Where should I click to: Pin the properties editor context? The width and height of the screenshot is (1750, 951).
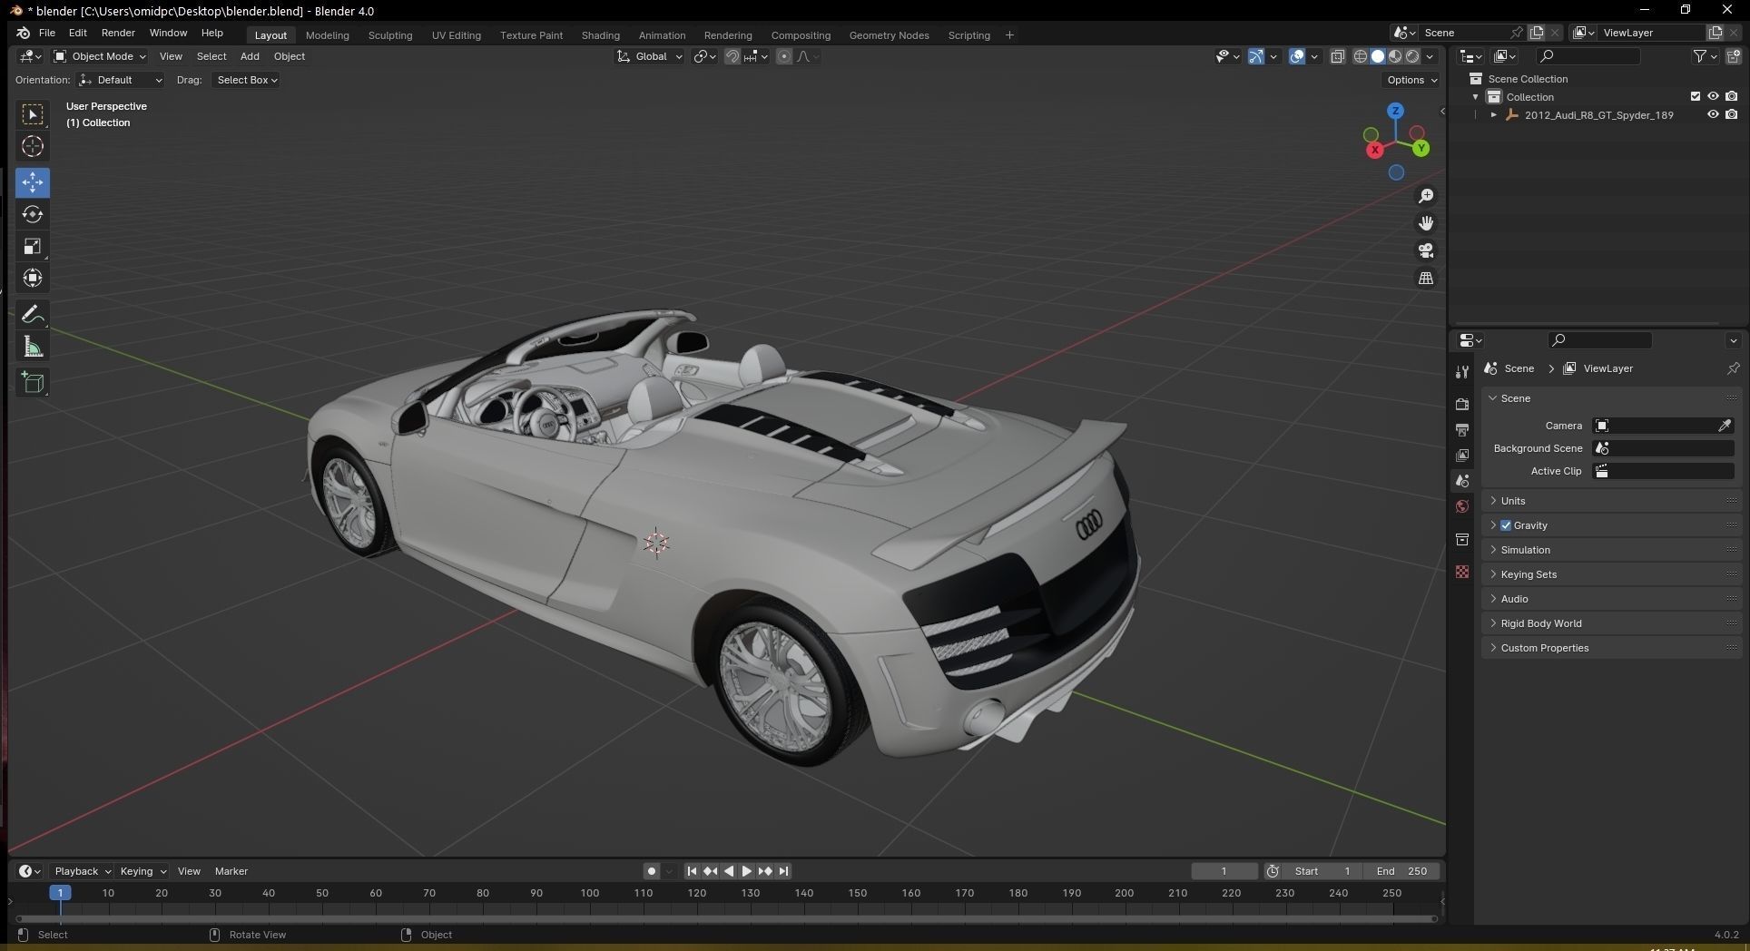pyautogui.click(x=1733, y=368)
